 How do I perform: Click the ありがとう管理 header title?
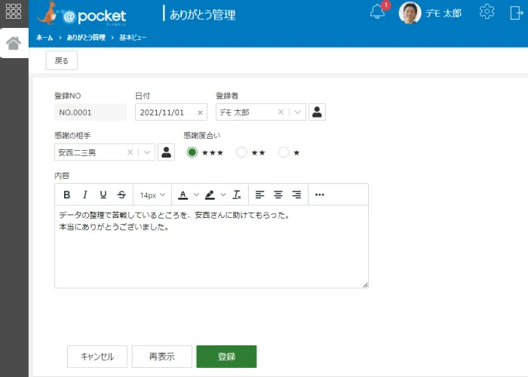(x=203, y=15)
